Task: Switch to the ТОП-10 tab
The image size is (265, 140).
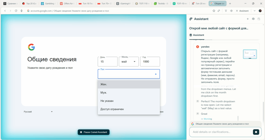Action: tap(180, 4)
